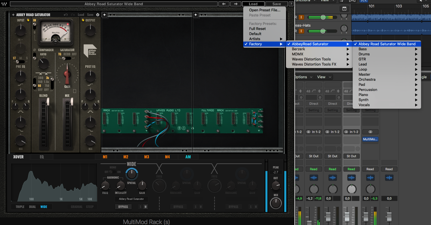
Task: Click the next preset right arrow
Action: 235,4
